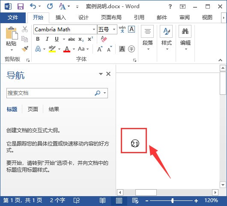Click the Save floppy disk icon
The height and width of the screenshot is (206, 227).
tap(21, 6)
